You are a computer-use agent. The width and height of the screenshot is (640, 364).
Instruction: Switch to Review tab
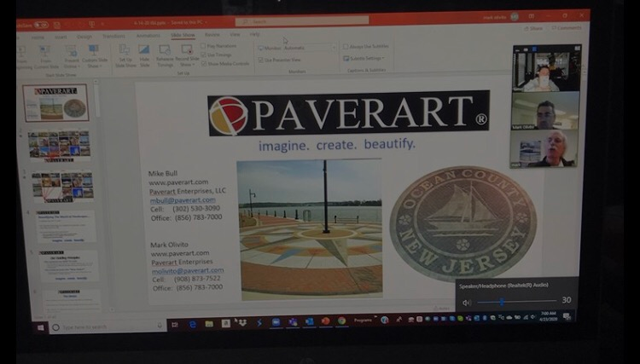coord(212,35)
